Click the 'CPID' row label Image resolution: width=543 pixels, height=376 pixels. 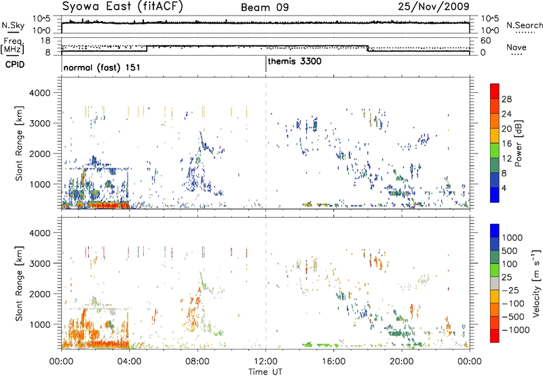[15, 64]
